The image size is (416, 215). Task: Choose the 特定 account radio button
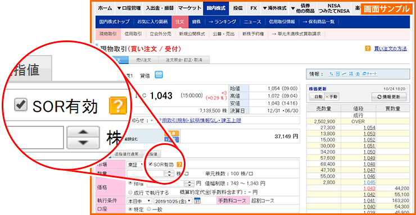[x=130, y=209]
